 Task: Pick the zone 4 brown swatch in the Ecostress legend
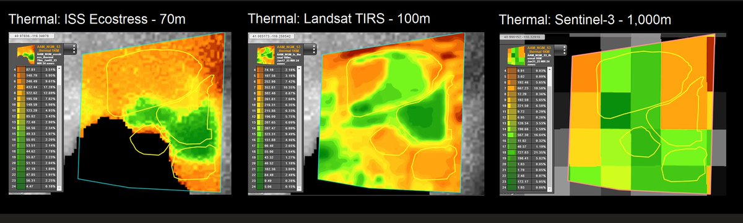tap(20, 70)
